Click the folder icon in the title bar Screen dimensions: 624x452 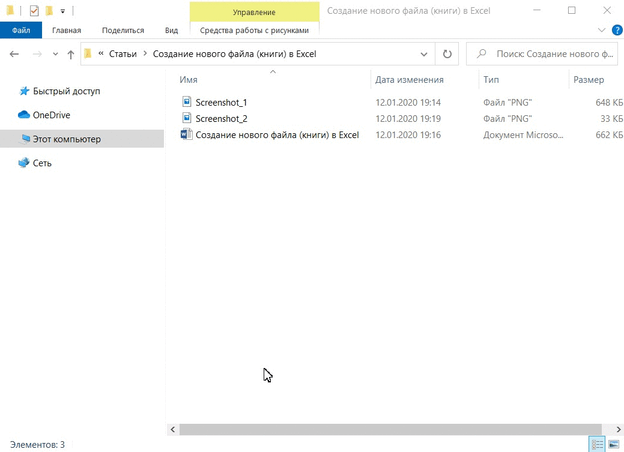click(x=11, y=11)
